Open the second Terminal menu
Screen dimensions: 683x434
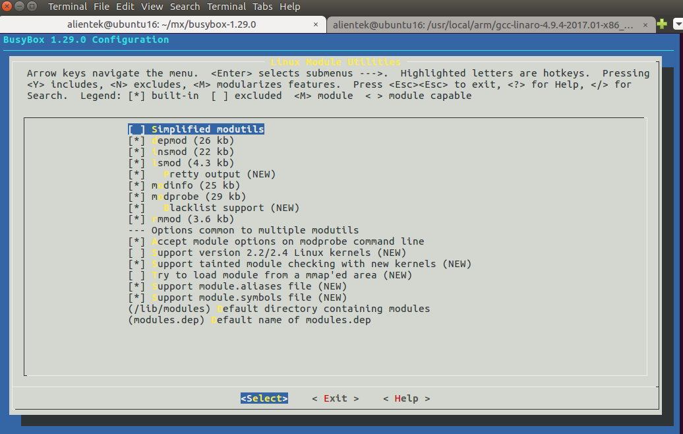coord(226,7)
